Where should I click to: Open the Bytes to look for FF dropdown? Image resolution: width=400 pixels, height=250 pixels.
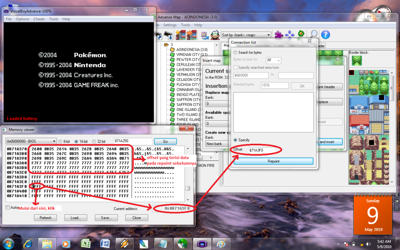[273, 61]
